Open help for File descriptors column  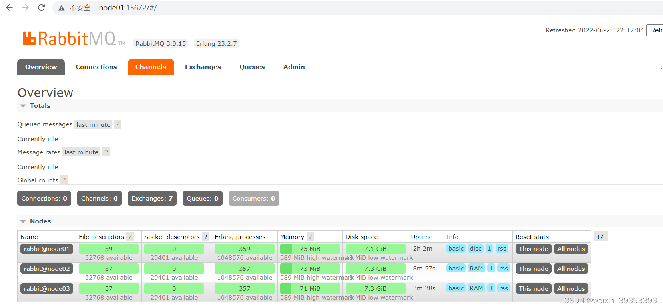click(x=130, y=237)
